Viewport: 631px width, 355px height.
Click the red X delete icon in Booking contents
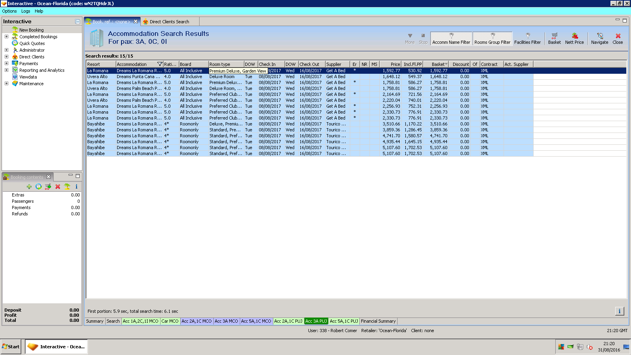click(x=58, y=187)
